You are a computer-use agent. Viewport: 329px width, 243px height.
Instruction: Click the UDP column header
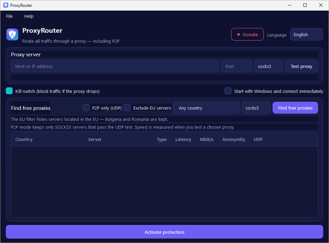[x=258, y=139]
